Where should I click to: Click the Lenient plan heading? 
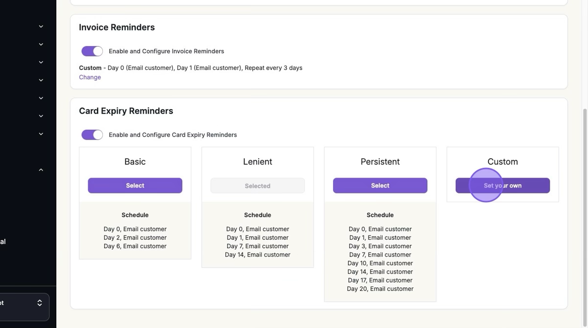[257, 162]
